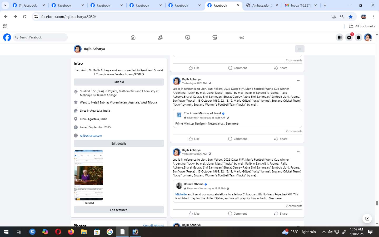379x237 pixels.
Task: Open Gaming icon in navigation
Action: tap(242, 37)
